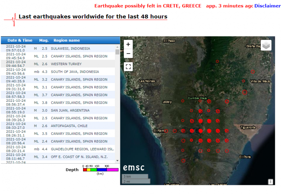Click magenta swatch in depth legend
The width and height of the screenshot is (281, 194).
(x=113, y=170)
